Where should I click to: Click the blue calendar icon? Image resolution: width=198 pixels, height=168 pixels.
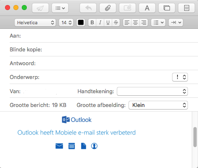pos(72,146)
